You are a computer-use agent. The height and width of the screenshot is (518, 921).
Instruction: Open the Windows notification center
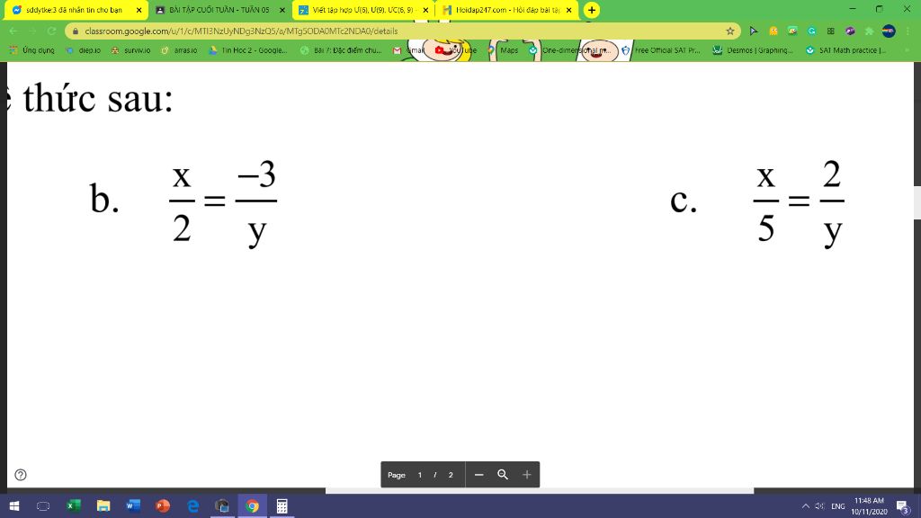click(903, 505)
